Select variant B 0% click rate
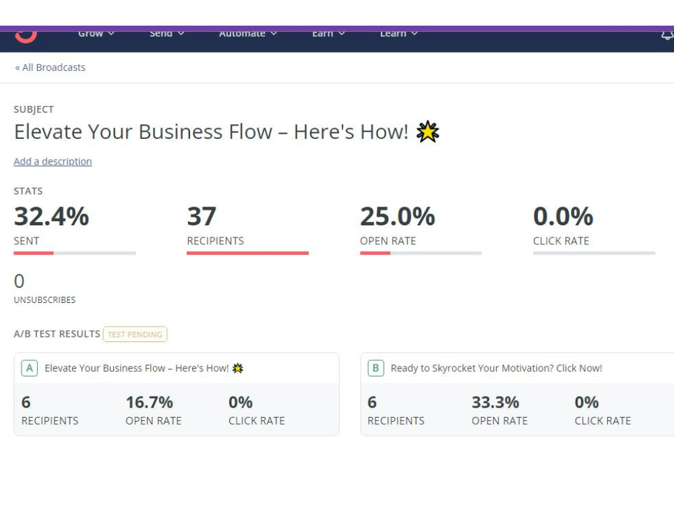The width and height of the screenshot is (674, 506). 587,403
